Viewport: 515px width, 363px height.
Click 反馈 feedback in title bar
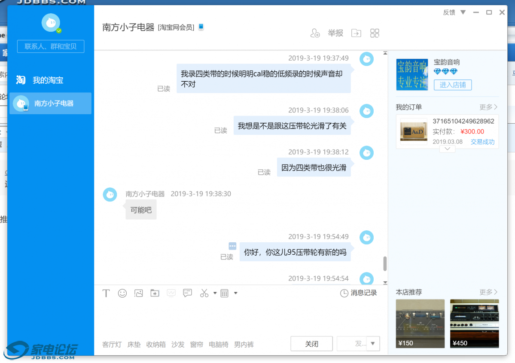point(449,12)
